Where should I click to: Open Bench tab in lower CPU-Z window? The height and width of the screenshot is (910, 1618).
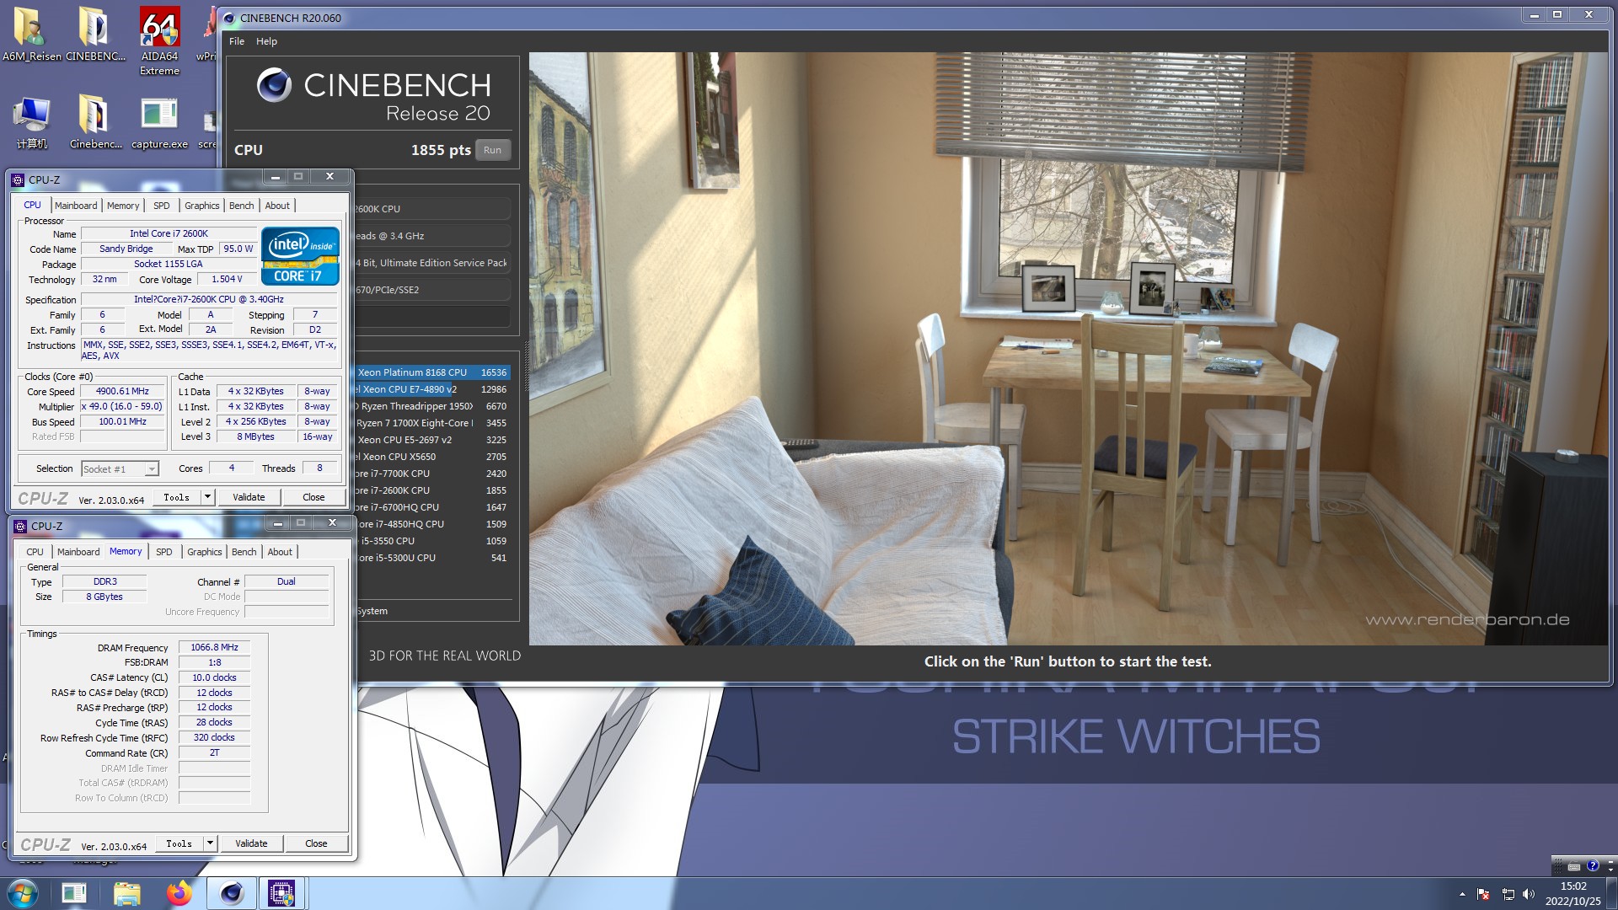click(x=244, y=552)
